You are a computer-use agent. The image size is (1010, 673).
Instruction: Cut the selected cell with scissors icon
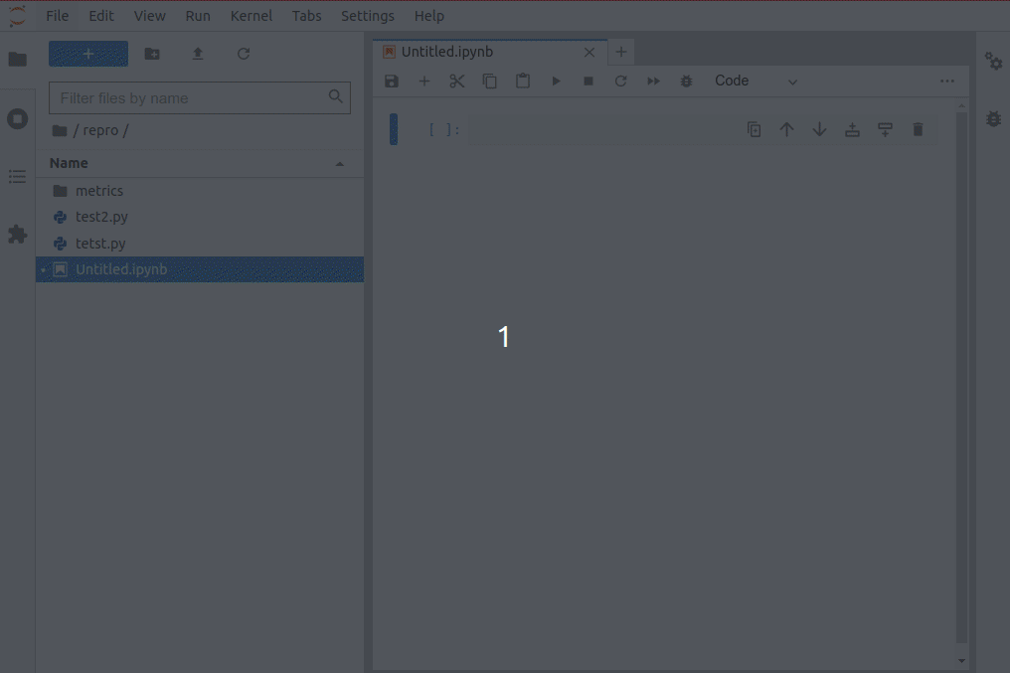[456, 81]
